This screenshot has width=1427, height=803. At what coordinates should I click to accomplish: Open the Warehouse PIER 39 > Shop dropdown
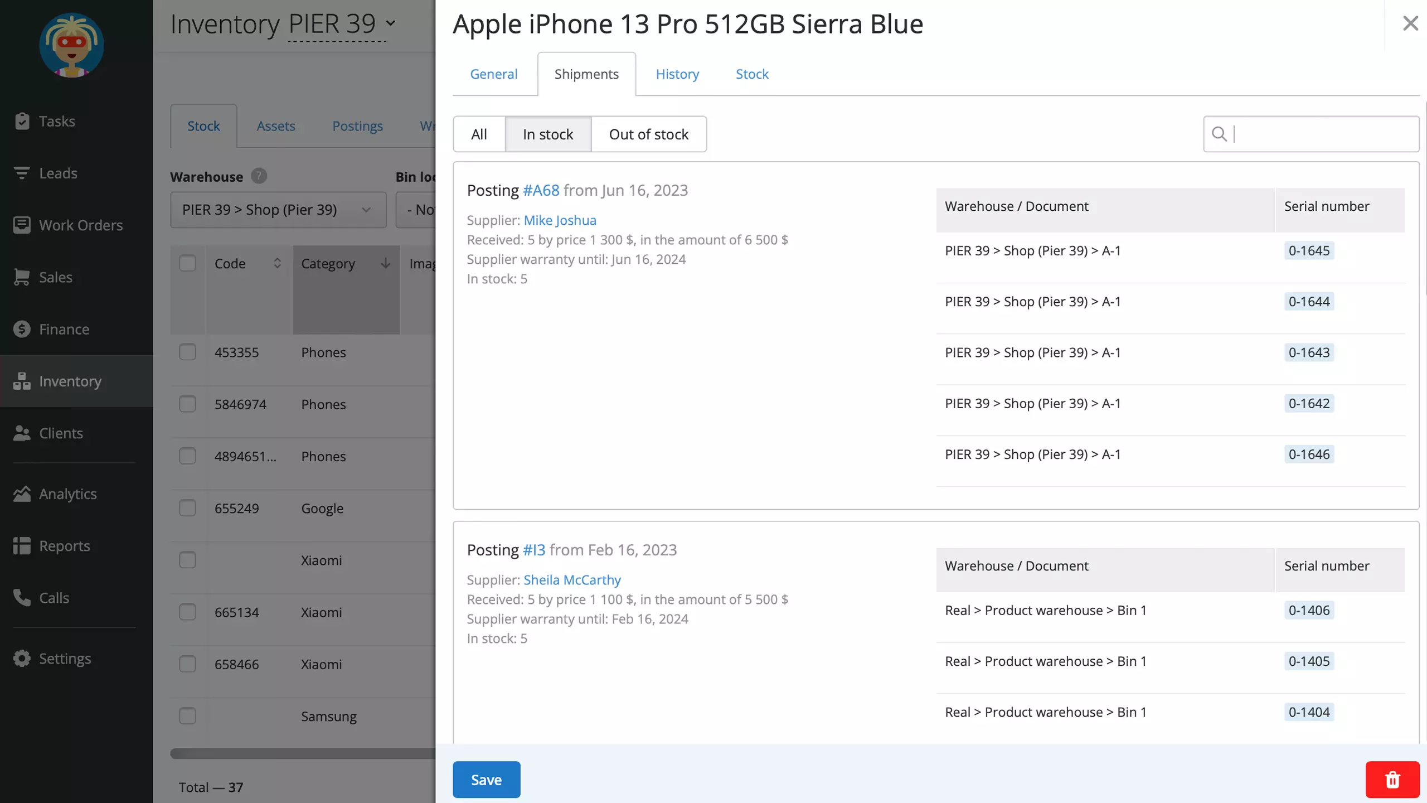coord(278,210)
